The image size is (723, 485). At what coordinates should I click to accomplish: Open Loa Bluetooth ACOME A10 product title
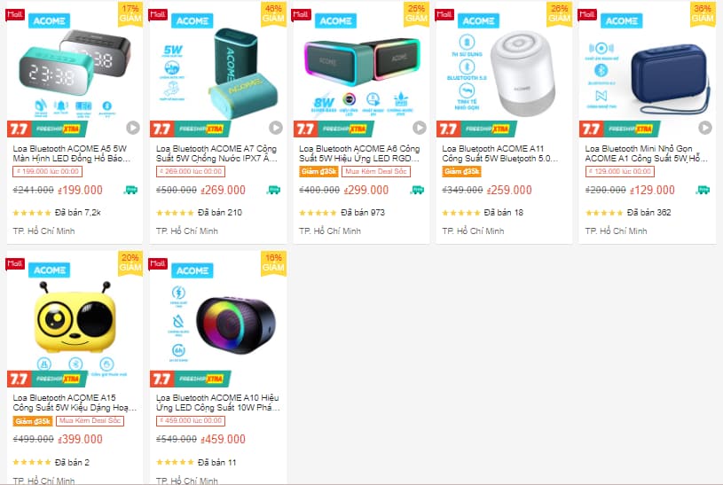(x=217, y=403)
